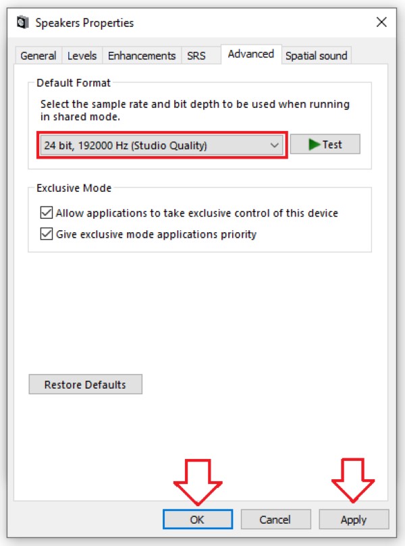405x546 pixels.
Task: Close the Speakers Properties dialog
Action: tap(381, 22)
